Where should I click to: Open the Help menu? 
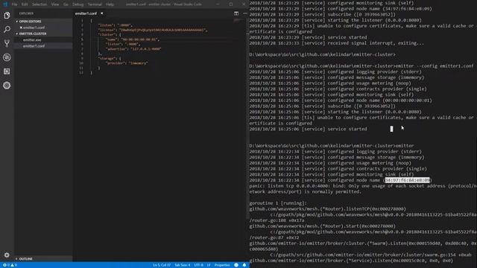point(110,4)
